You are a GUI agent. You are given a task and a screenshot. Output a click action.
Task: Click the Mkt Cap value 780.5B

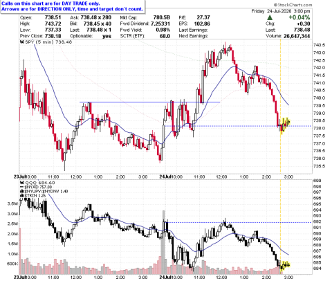click(x=162, y=17)
